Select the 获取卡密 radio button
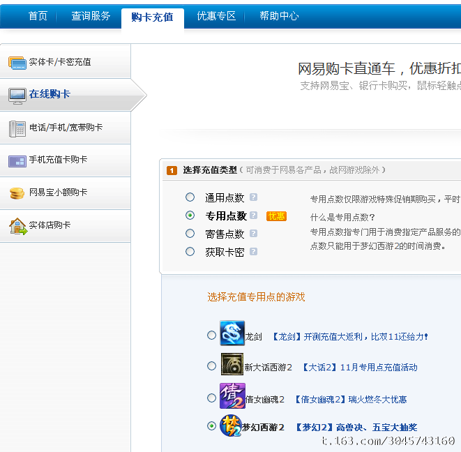The image size is (461, 452). (x=190, y=252)
